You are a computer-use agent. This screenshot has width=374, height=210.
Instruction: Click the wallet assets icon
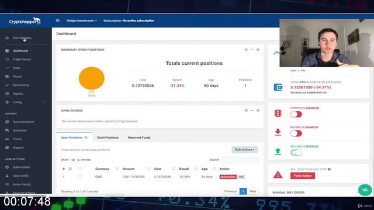278,87
